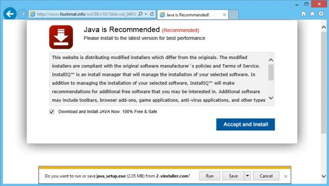This screenshot has height=186, width=329.
Task: Click the 'Accept and Install' button
Action: click(x=245, y=125)
